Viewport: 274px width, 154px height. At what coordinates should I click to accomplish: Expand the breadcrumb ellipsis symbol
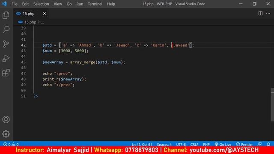pyautogui.click(x=42, y=22)
